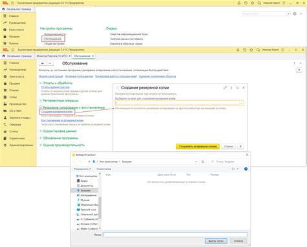
Task: Click settings gear next to search field
Action: pos(295,14)
